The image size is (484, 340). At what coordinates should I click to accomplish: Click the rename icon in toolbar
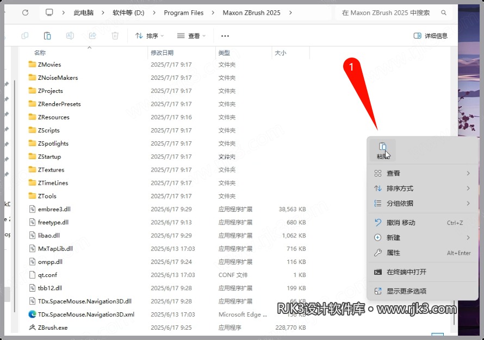tap(70, 36)
